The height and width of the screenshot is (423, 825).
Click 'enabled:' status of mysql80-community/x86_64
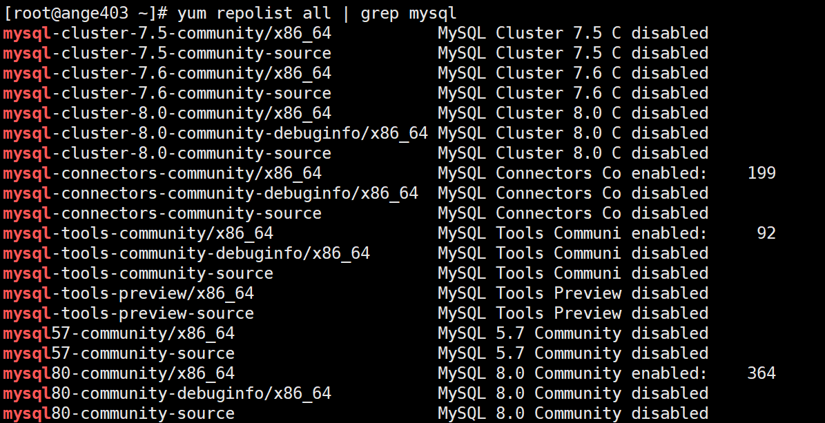pos(669,373)
